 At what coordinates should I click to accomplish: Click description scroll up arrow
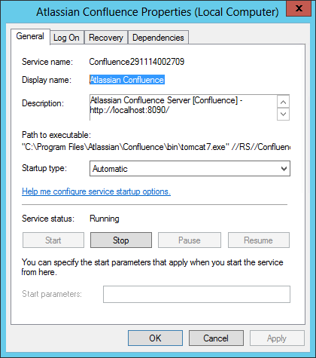[284, 102]
